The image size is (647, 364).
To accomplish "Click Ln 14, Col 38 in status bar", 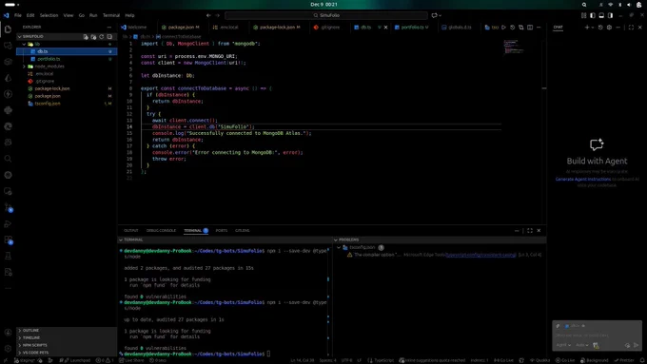I will click(x=303, y=360).
